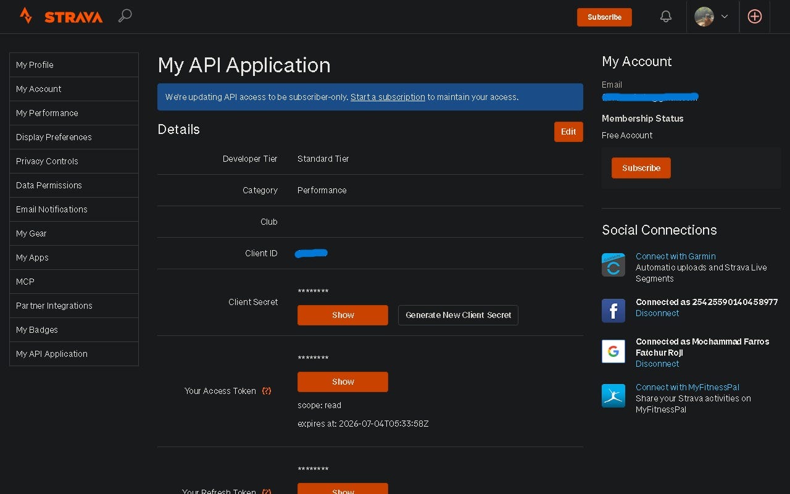This screenshot has height=494, width=790.
Task: Show the access token
Action: click(343, 382)
